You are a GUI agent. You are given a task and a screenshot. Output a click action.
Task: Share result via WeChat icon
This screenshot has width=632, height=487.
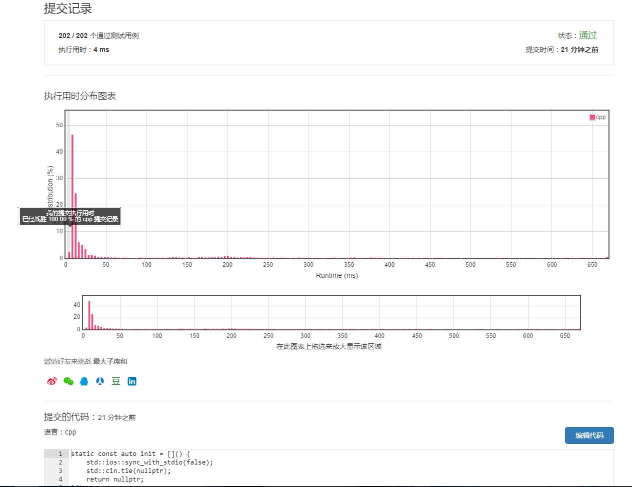[68, 381]
